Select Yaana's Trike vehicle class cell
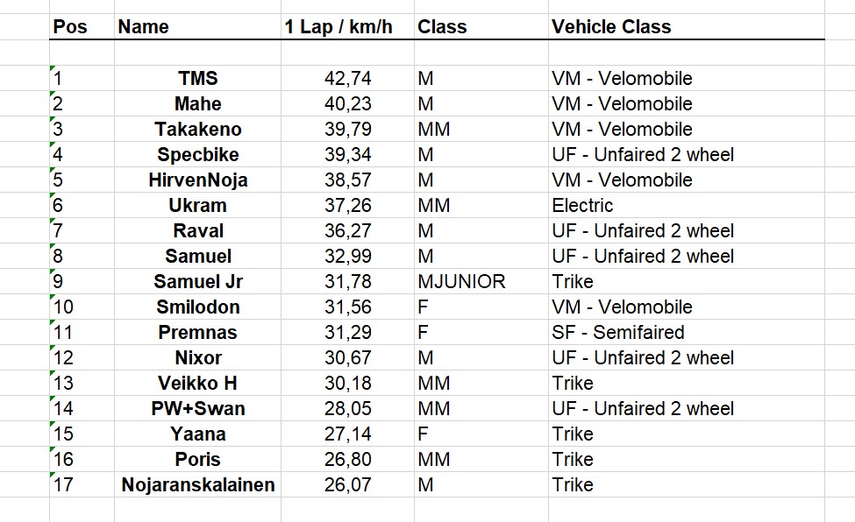Image resolution: width=855 pixels, height=522 pixels. [x=687, y=434]
